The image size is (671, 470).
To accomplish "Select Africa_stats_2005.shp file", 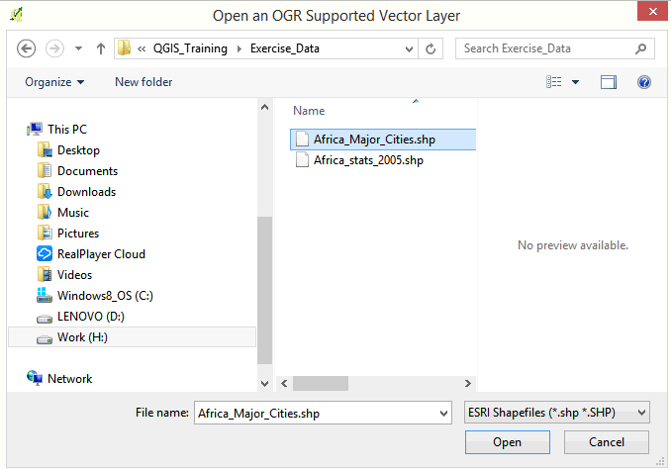I will pyautogui.click(x=368, y=160).
